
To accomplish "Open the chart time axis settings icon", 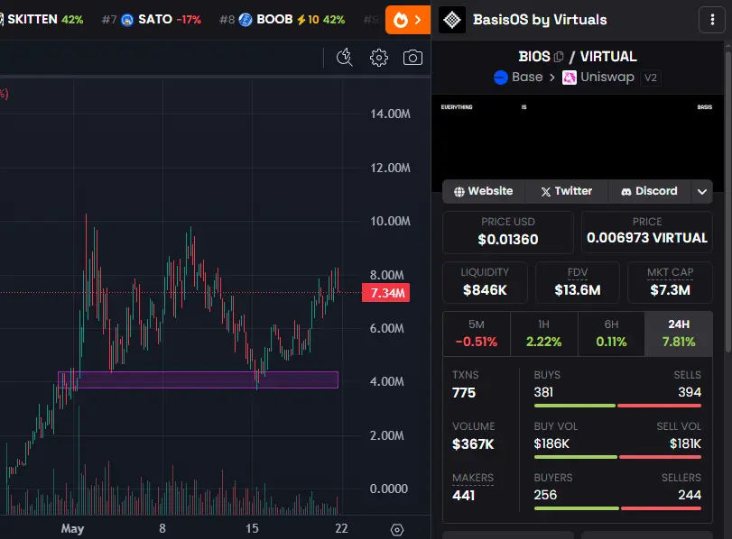I will tap(397, 530).
